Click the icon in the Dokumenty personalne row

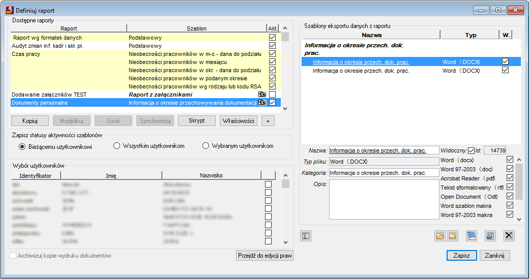tap(262, 103)
